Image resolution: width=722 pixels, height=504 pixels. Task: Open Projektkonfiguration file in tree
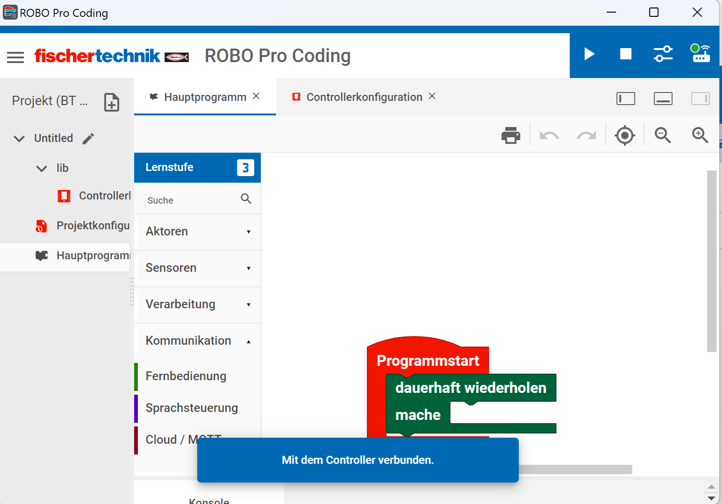(x=83, y=226)
